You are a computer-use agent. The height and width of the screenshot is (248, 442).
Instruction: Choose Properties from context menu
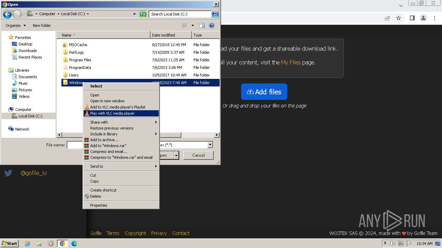tap(121, 205)
